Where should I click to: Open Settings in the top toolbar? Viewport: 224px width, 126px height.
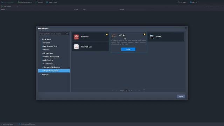click(182, 2)
